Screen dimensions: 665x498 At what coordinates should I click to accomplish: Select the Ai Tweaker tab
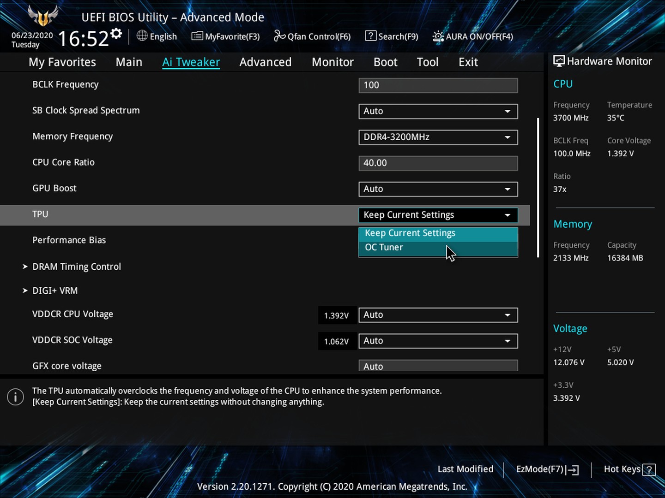point(191,62)
